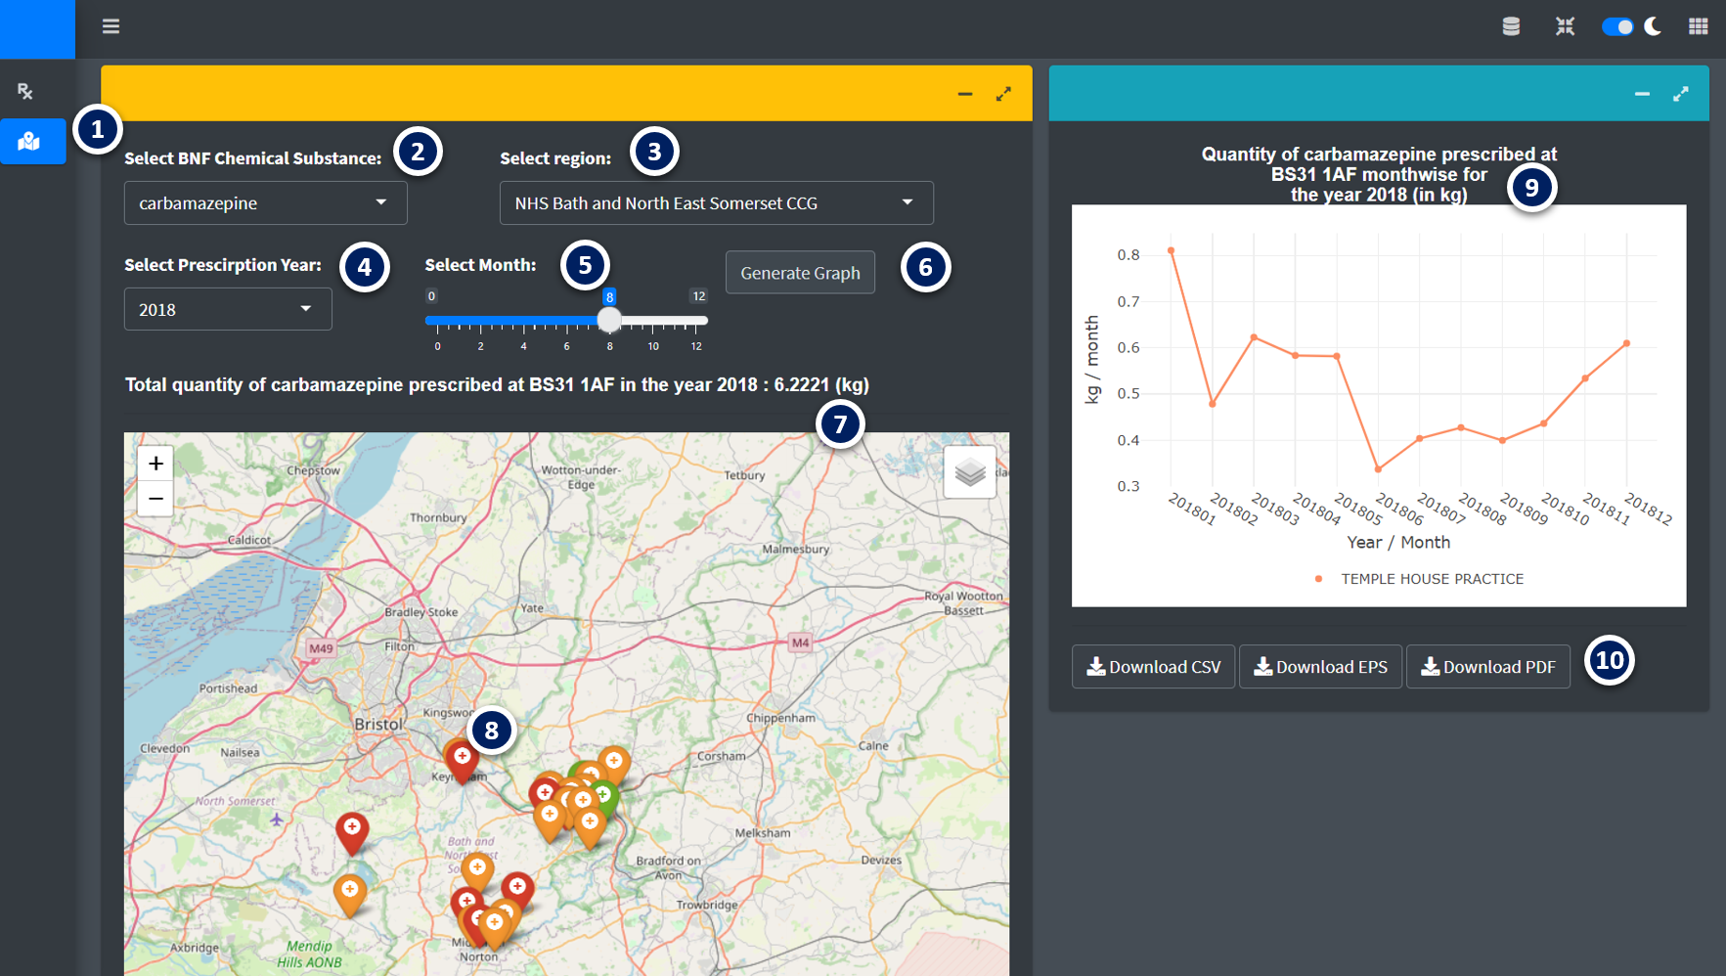Open the Select region dropdown
The width and height of the screenshot is (1726, 976).
tap(716, 203)
